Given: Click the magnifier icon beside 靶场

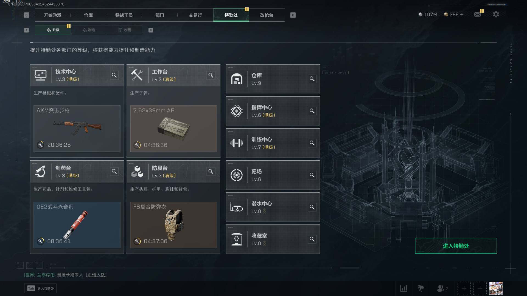Looking at the screenshot, I should 312,175.
